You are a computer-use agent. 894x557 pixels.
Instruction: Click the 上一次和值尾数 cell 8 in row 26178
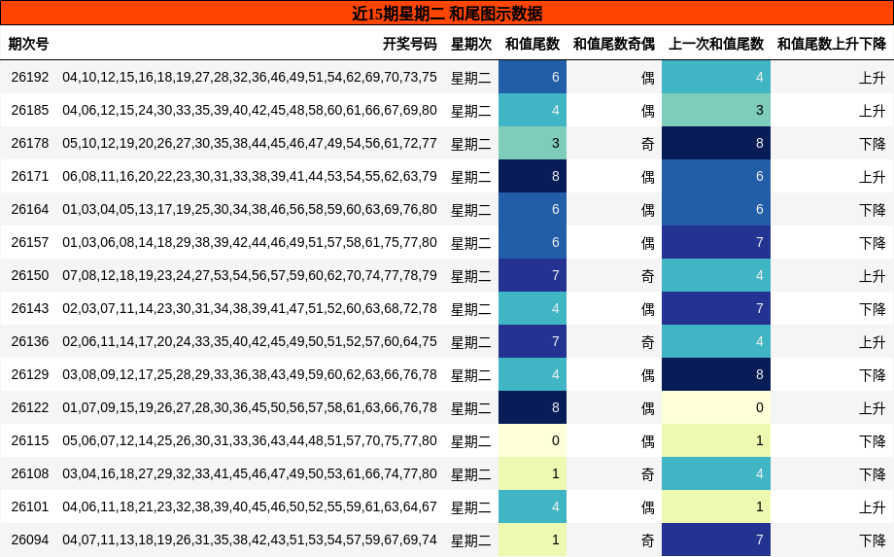point(716,143)
